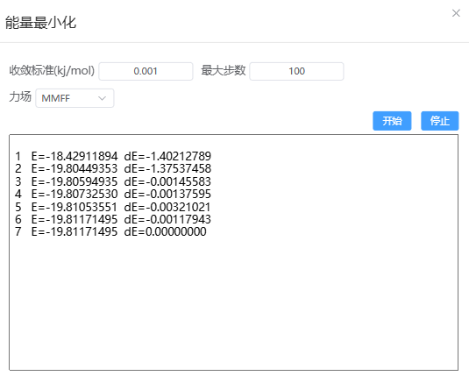
Task: Select the step 5 energy E=-19.81053551
Action: [x=75, y=207]
